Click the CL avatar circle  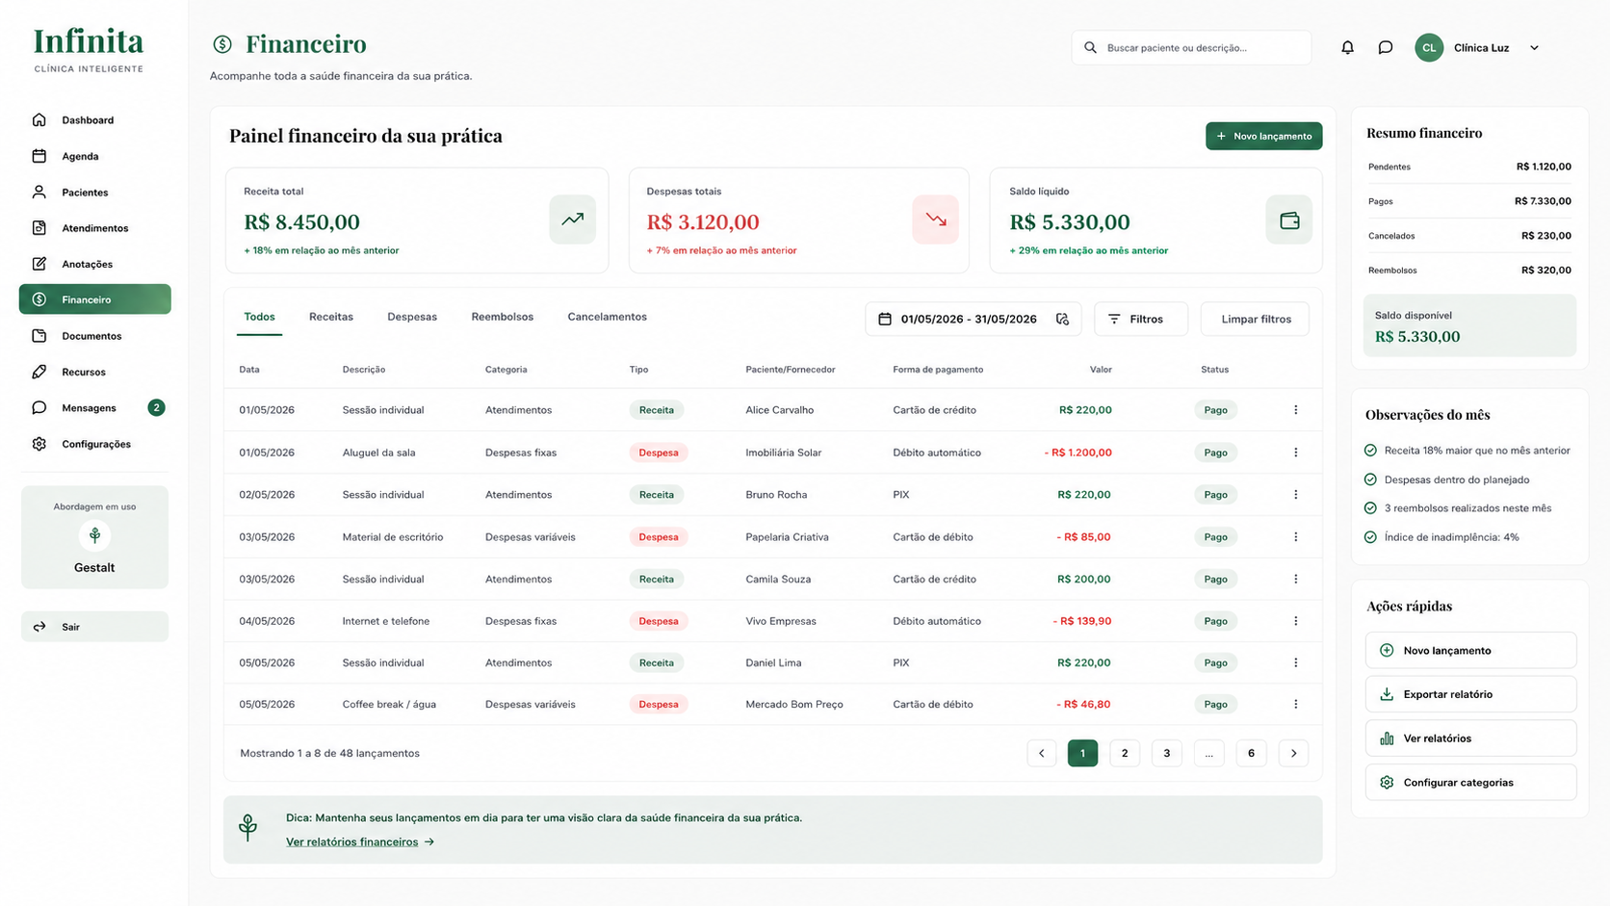pos(1429,47)
